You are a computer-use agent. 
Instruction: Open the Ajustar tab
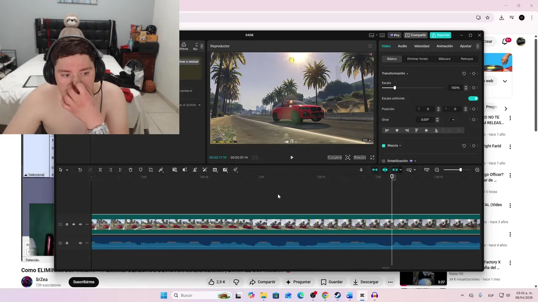pyautogui.click(x=466, y=46)
